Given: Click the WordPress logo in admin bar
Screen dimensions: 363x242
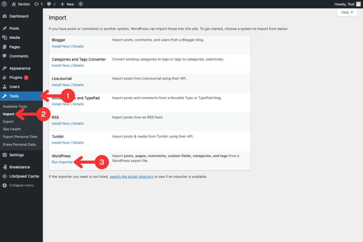Looking at the screenshot, I should (4, 4).
